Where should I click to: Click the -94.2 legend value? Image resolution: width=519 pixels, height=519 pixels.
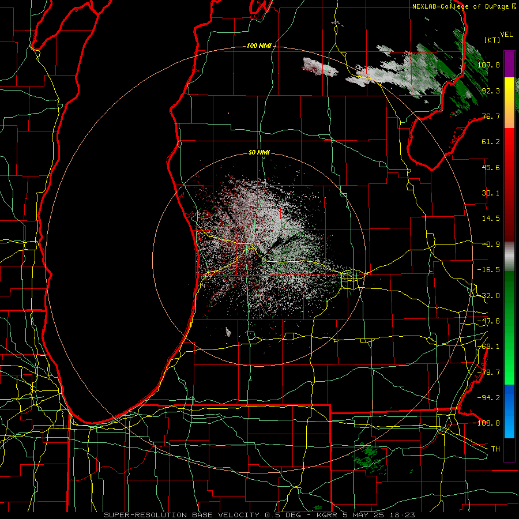488,397
